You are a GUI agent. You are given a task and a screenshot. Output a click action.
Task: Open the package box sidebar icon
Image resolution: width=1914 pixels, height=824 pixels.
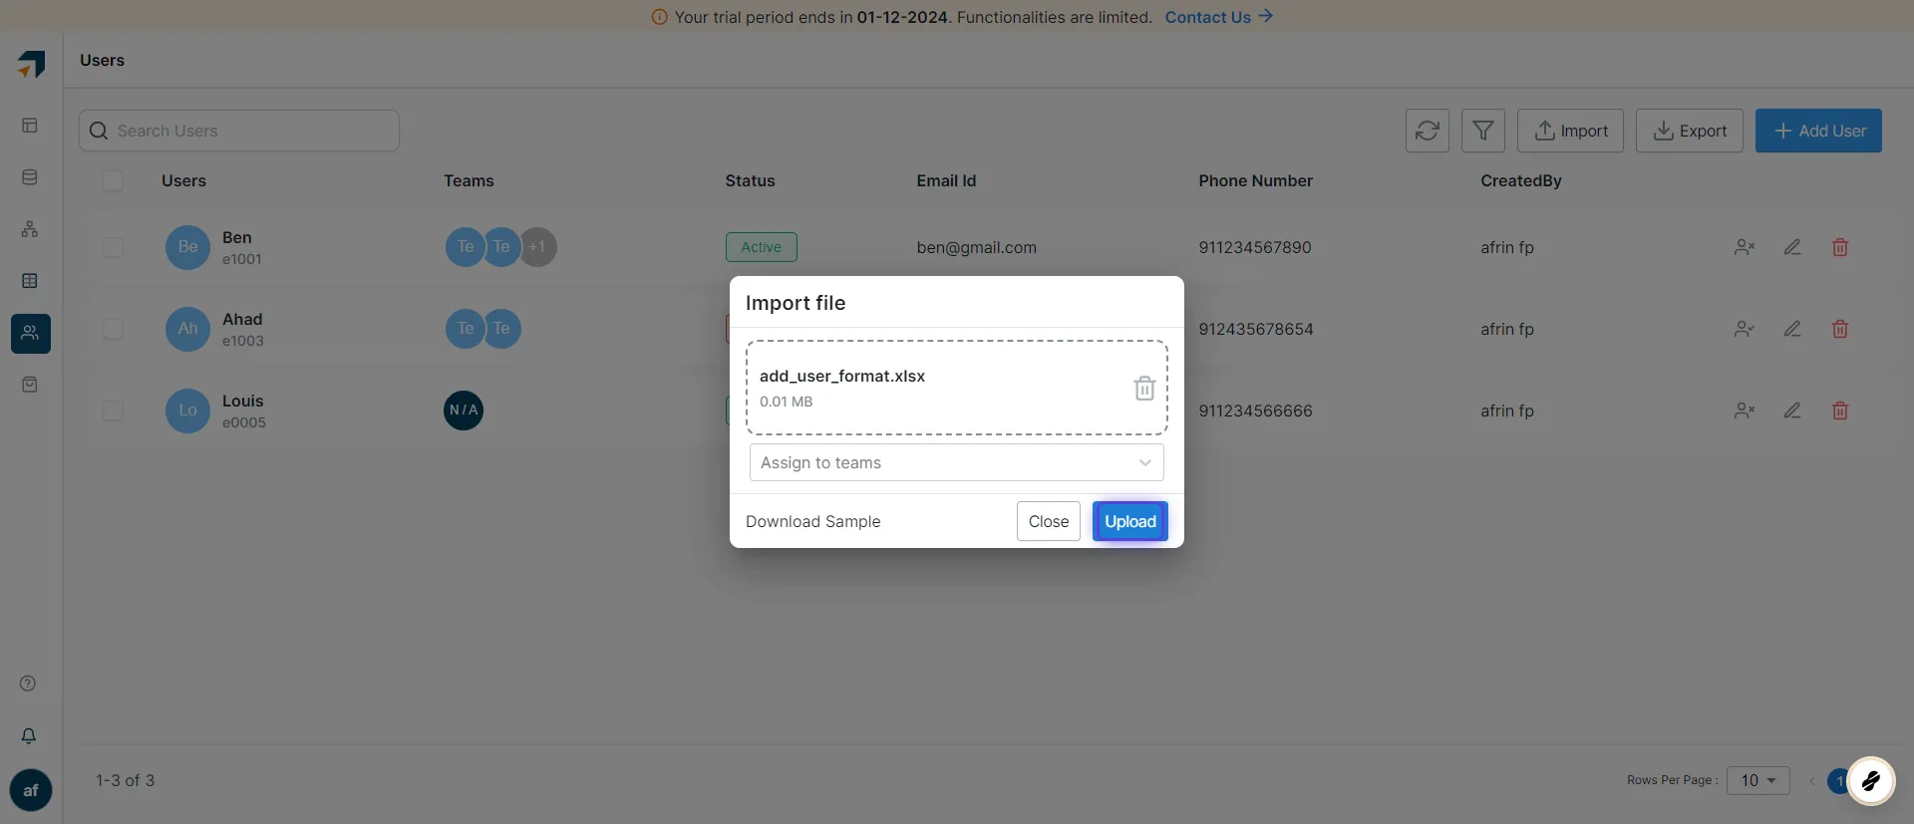[x=30, y=385]
